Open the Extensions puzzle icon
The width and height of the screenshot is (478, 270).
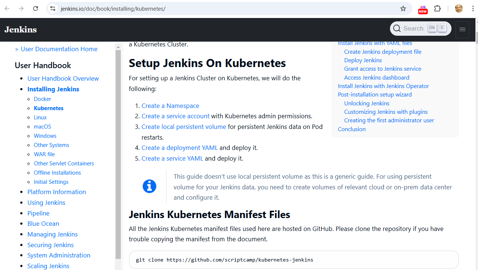coord(437,8)
